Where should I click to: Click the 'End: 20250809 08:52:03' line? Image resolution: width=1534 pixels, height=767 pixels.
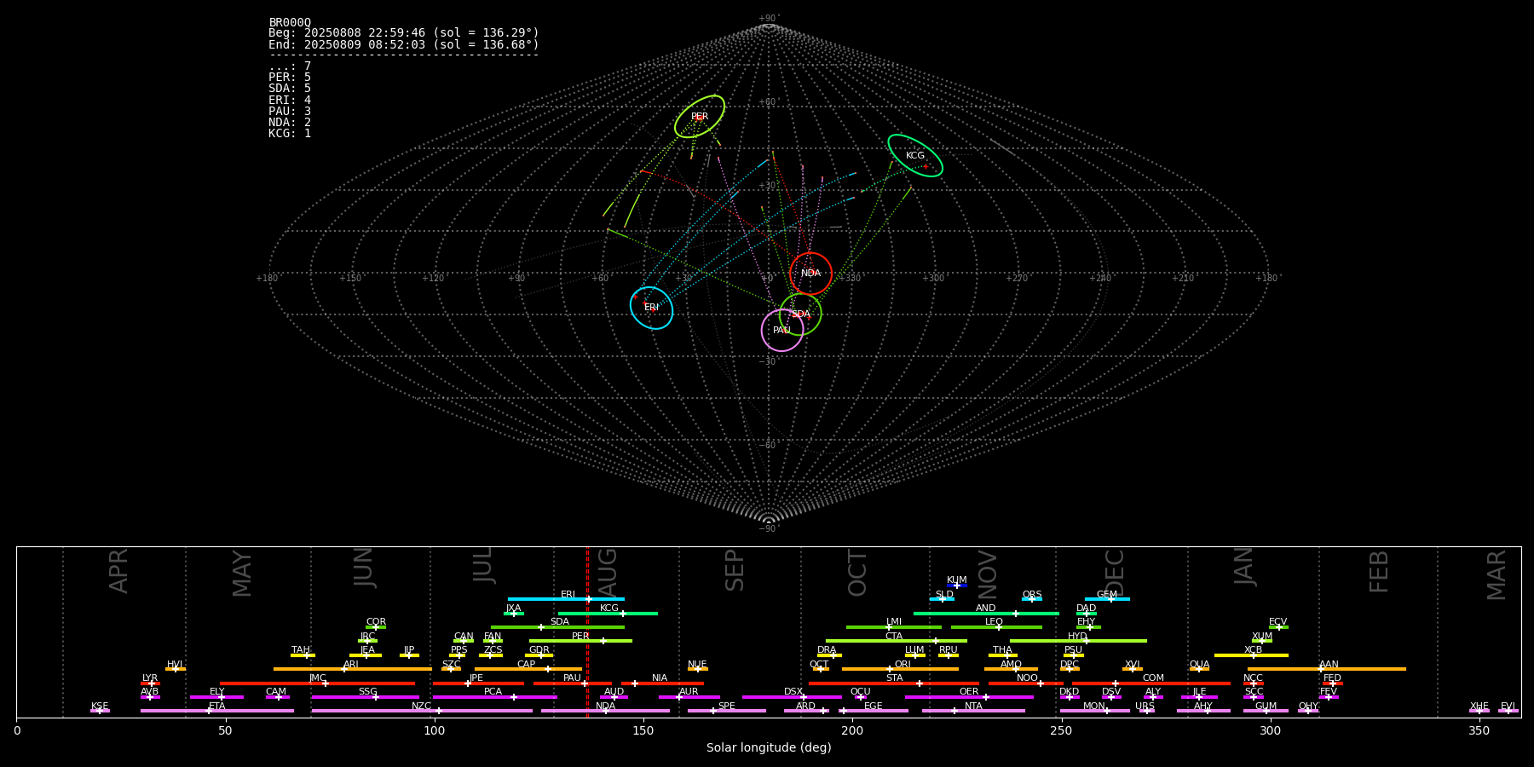click(404, 44)
